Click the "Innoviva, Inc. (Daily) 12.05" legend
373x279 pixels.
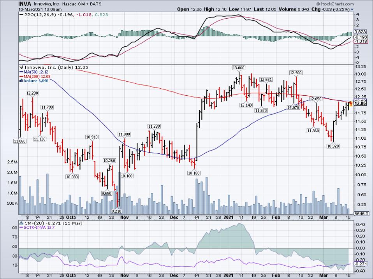pyautogui.click(x=56, y=67)
